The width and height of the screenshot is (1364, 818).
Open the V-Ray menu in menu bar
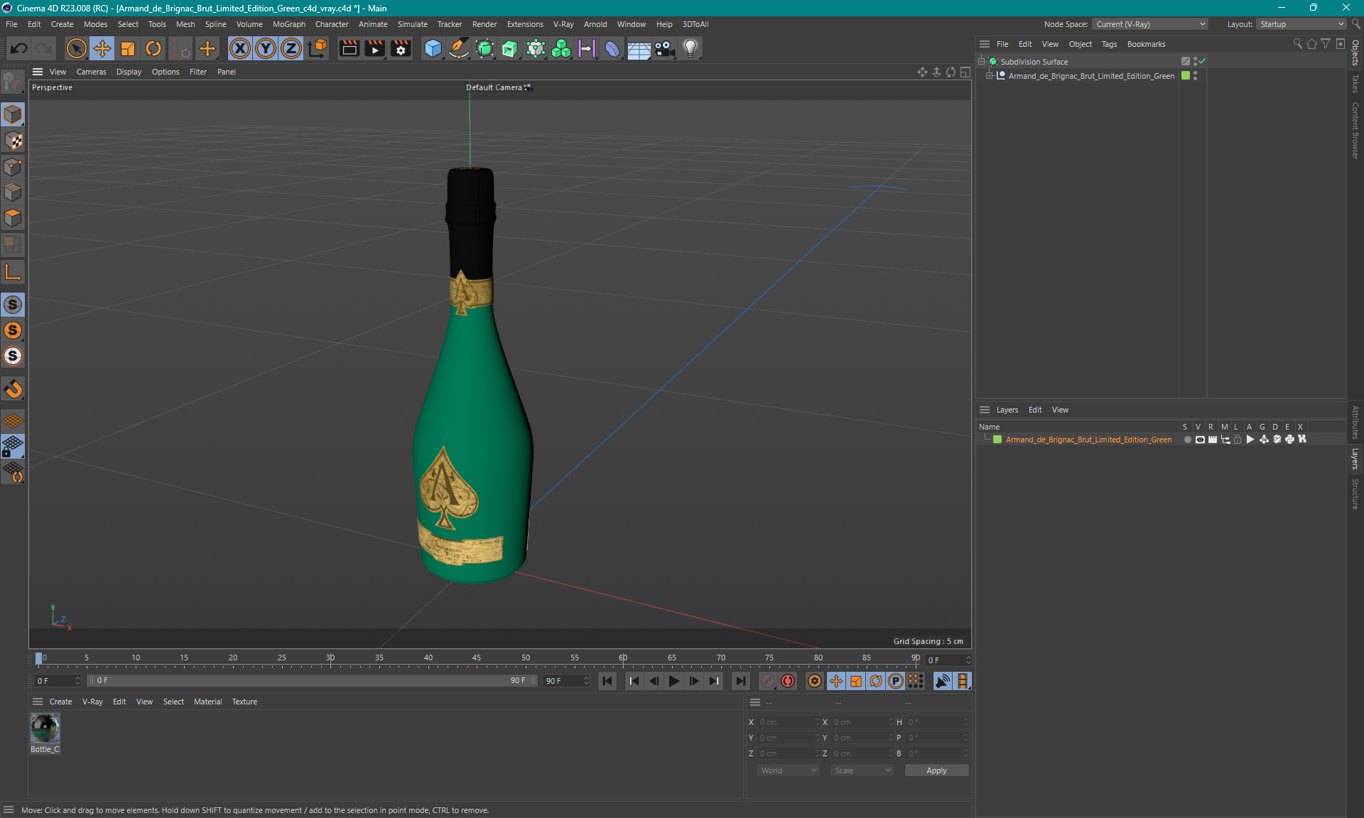point(563,24)
